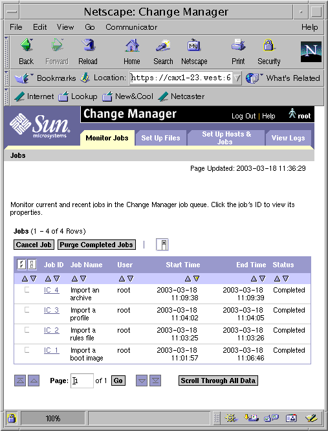Reload the current page
The height and width of the screenshot is (431, 328).
[88, 45]
